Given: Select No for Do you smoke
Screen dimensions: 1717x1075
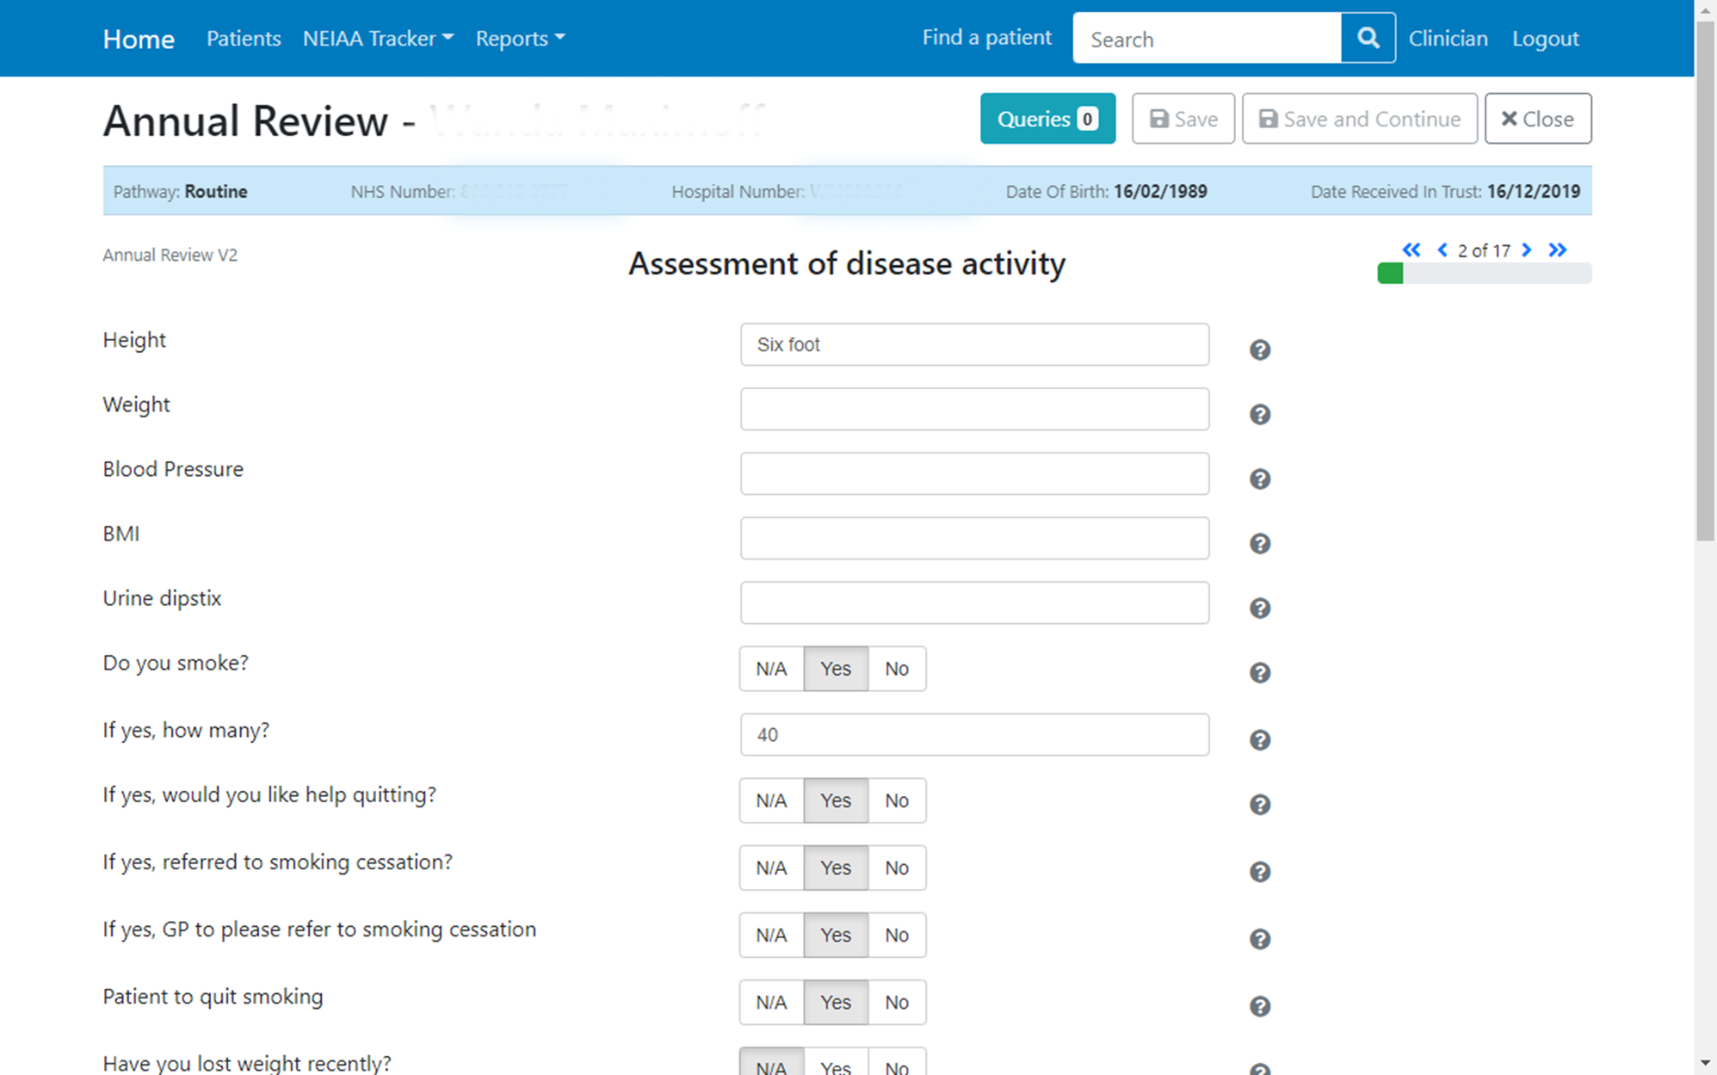Looking at the screenshot, I should click(x=897, y=669).
